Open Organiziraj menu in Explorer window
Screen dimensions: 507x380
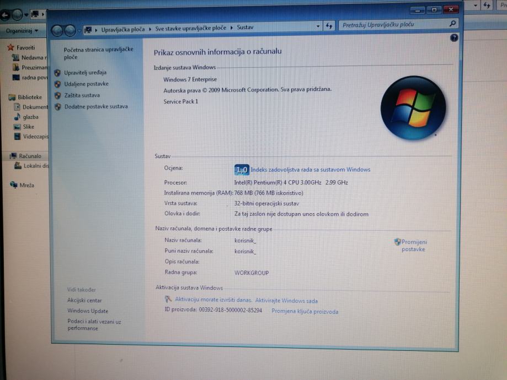click(22, 31)
